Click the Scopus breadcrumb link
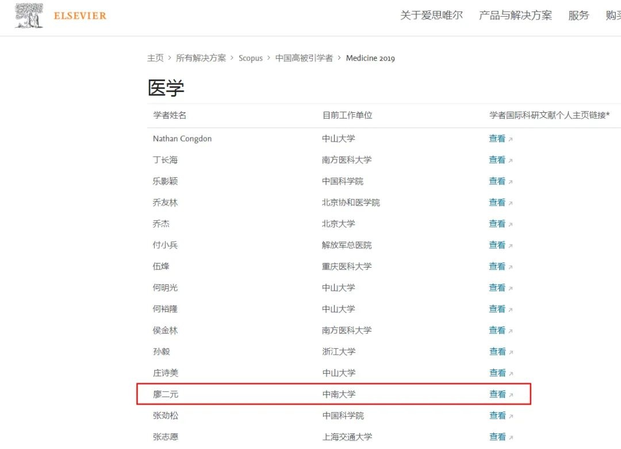This screenshot has height=449, width=621. 251,58
